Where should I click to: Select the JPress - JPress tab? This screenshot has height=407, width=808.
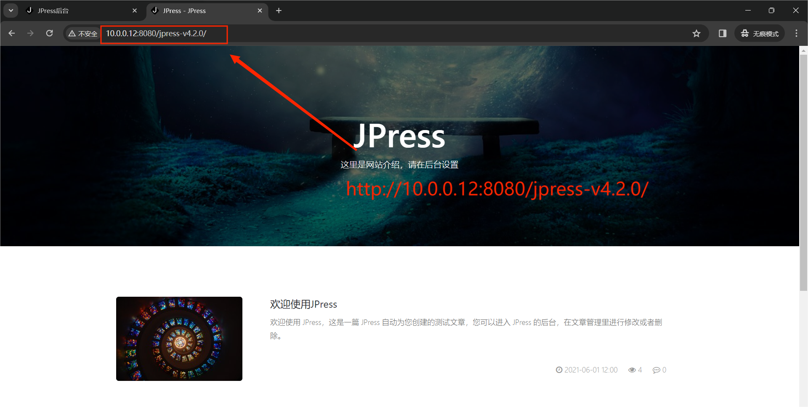208,11
